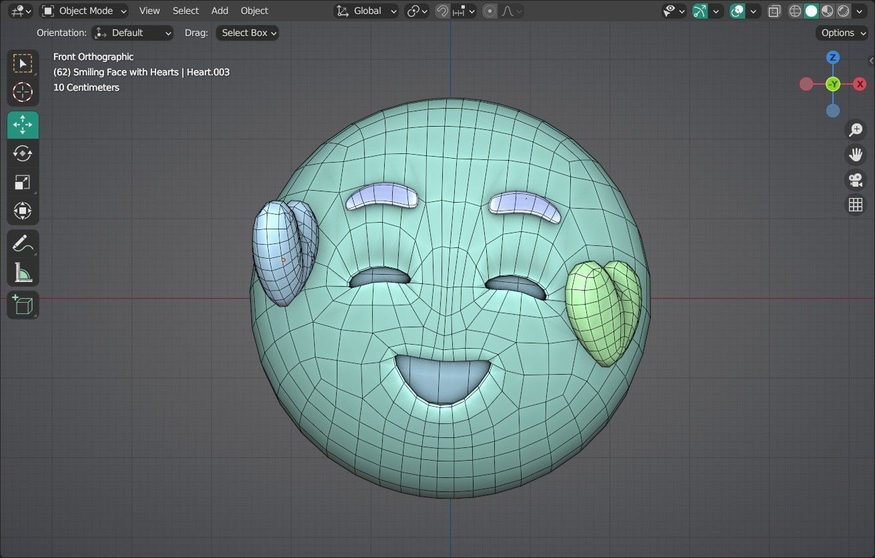This screenshot has width=875, height=558.
Task: Click the red X axis gizmo ball
Action: click(860, 84)
